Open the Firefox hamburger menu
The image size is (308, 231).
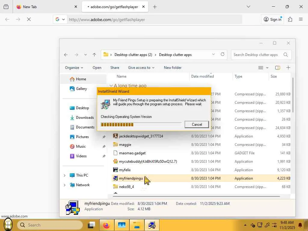point(301,19)
